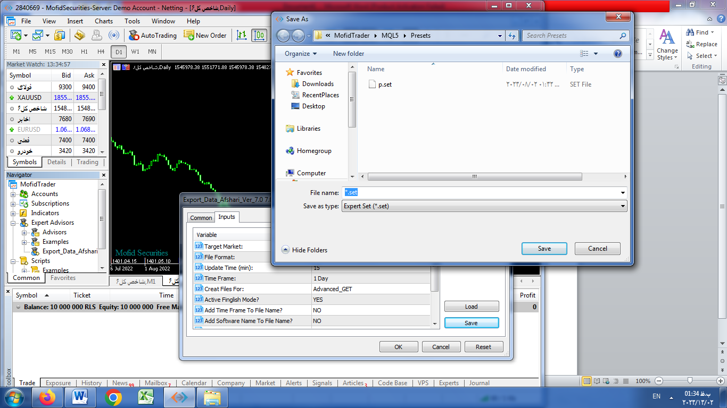Select EURUSD row in Market Watch
Image resolution: width=727 pixels, height=408 pixels.
52,129
